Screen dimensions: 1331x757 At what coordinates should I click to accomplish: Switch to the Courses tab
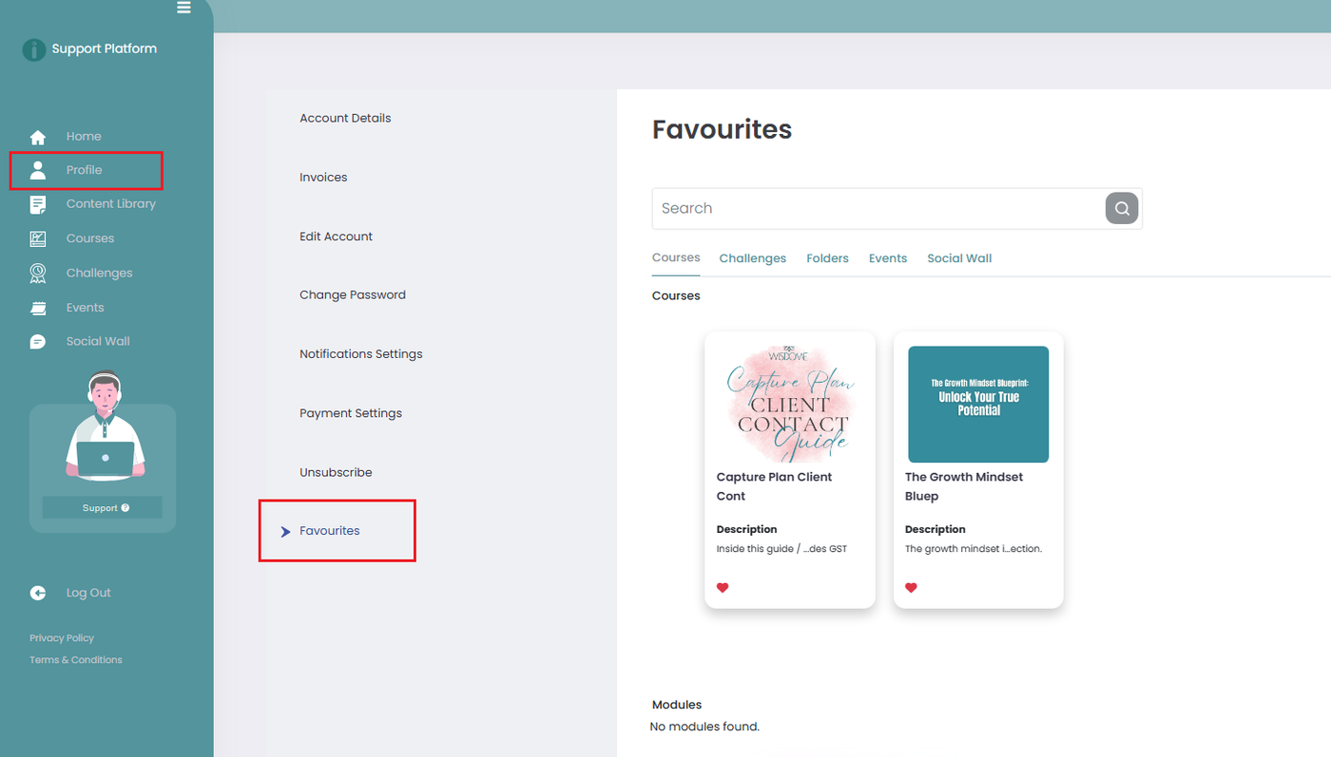[x=676, y=257]
